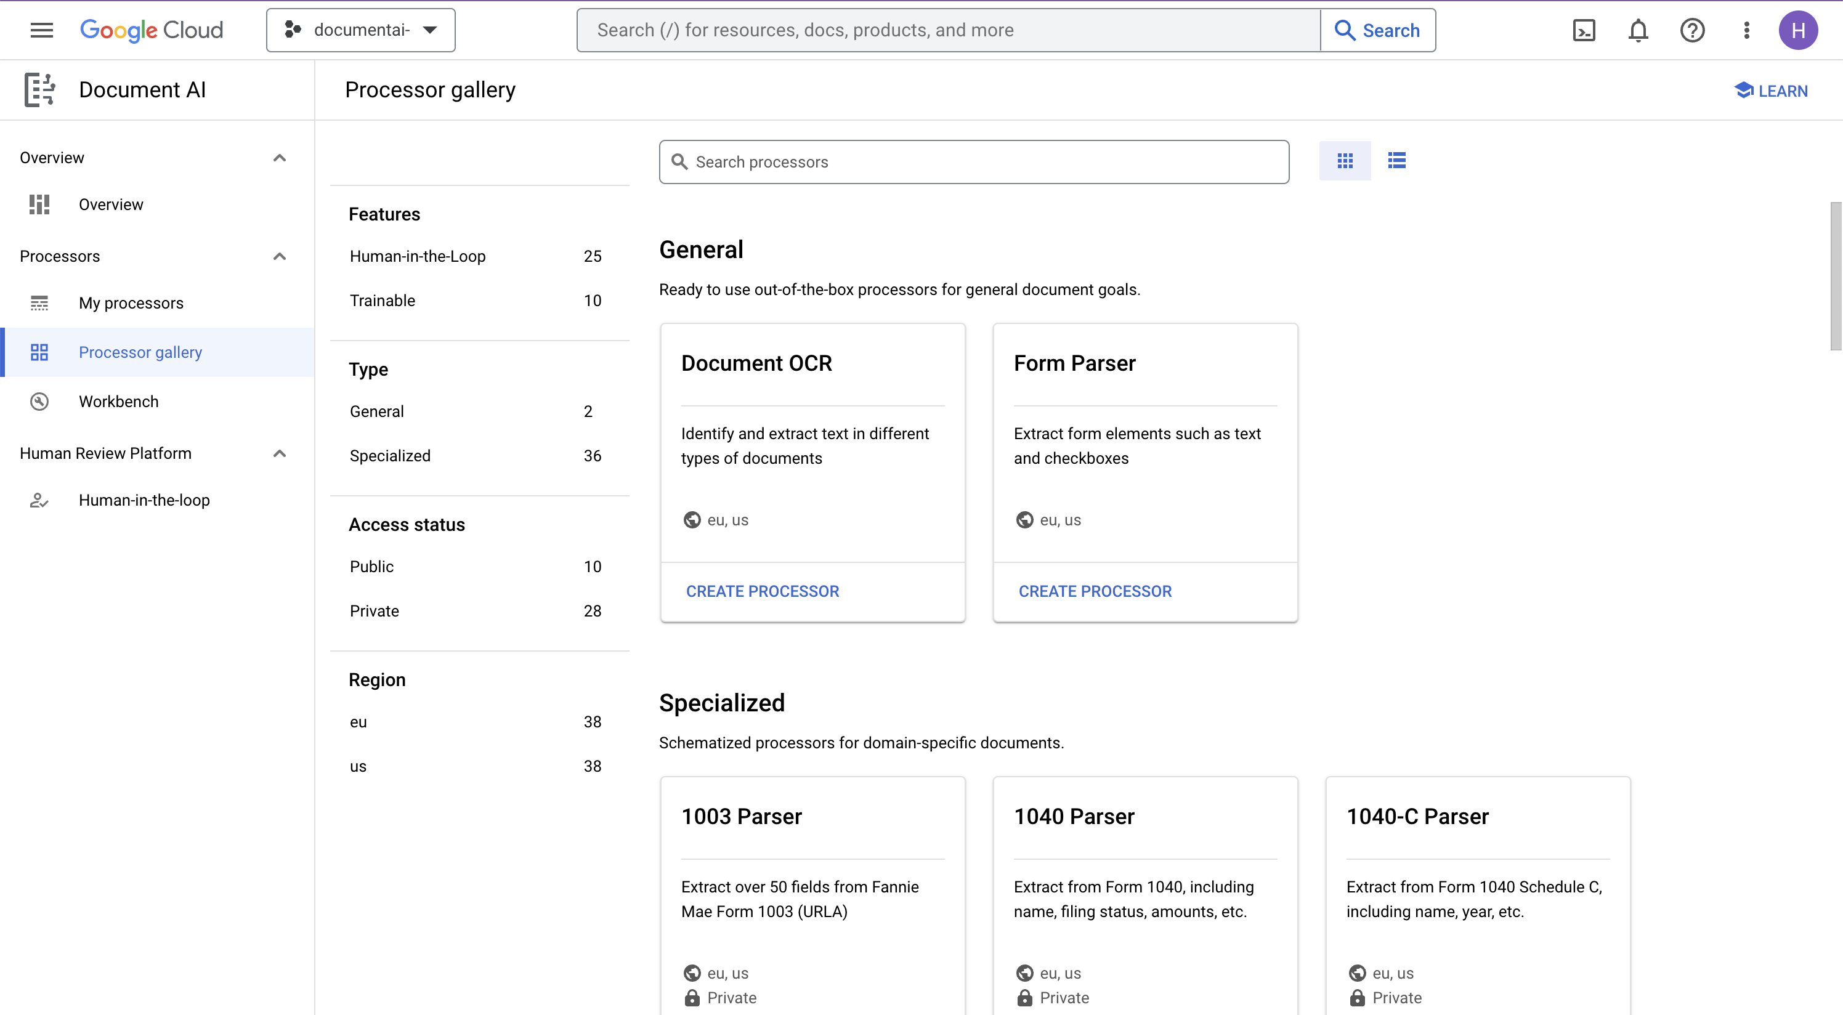Click the Workbench clock icon
The height and width of the screenshot is (1015, 1843).
[39, 401]
